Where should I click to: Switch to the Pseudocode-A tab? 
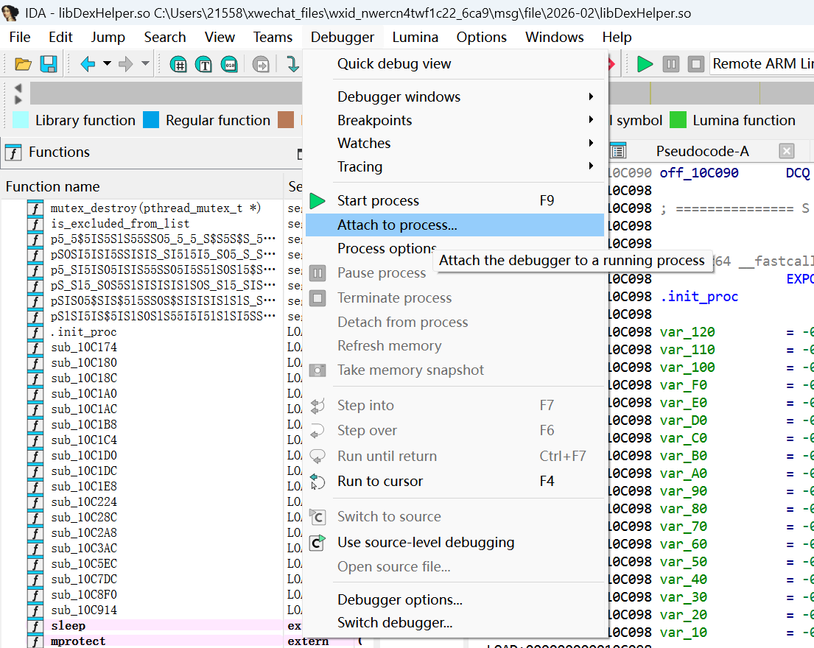(x=702, y=152)
